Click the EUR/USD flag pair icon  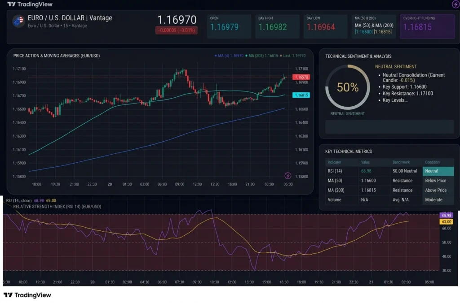18,21
